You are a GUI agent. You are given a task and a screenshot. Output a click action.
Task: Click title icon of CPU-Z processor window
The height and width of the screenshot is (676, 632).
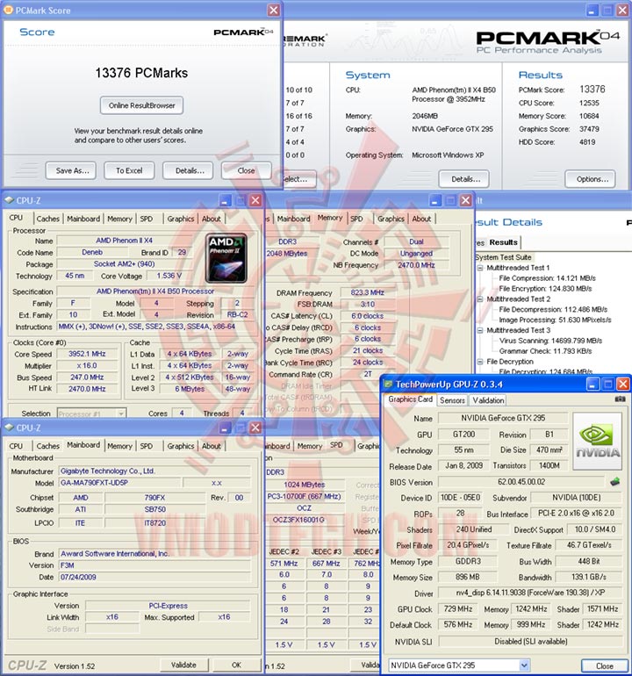click(x=9, y=200)
